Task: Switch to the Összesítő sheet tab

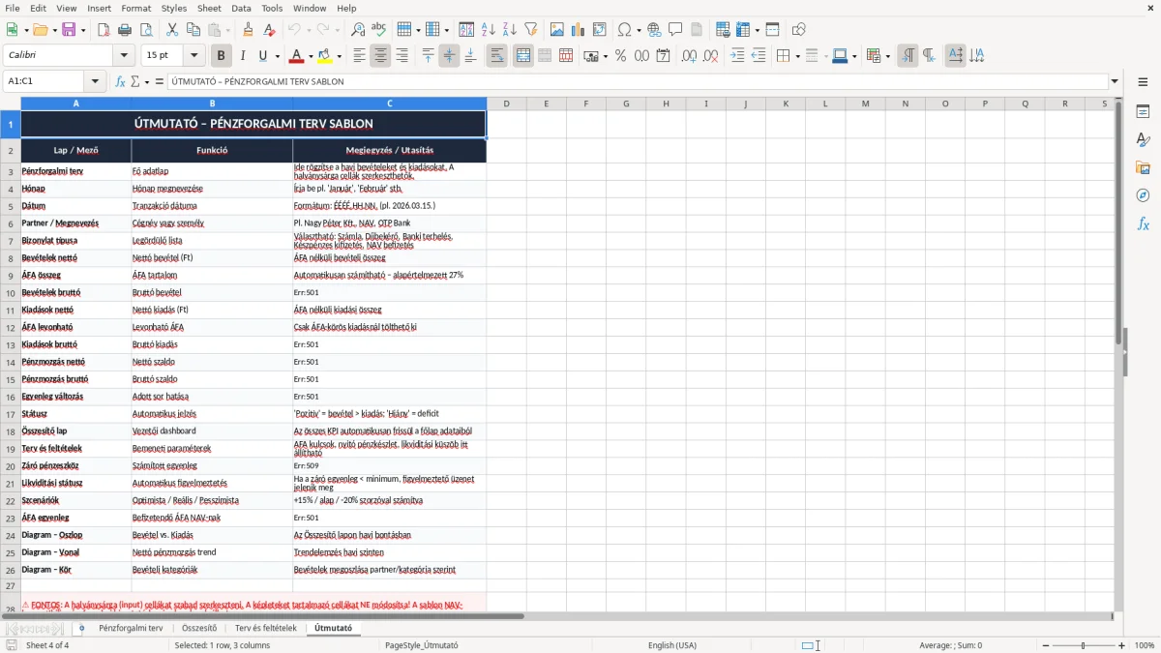Action: [199, 628]
